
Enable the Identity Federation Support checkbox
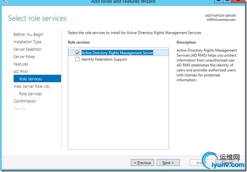[77, 59]
